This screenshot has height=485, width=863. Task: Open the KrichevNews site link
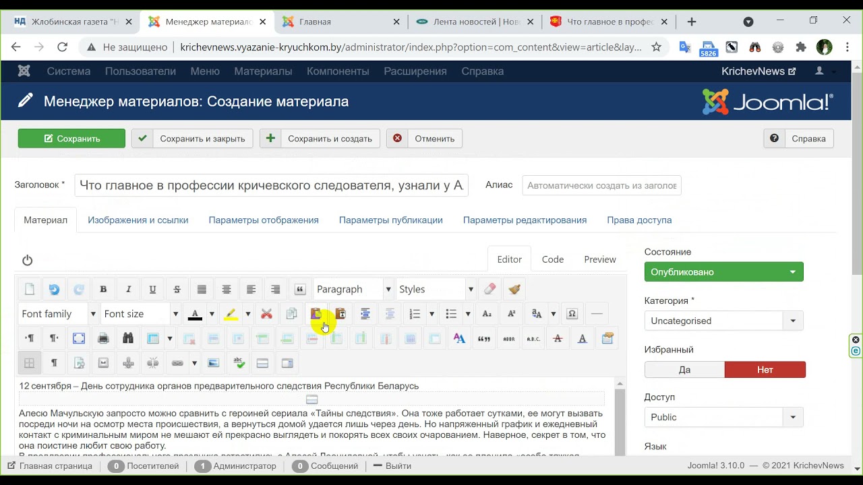pyautogui.click(x=758, y=71)
